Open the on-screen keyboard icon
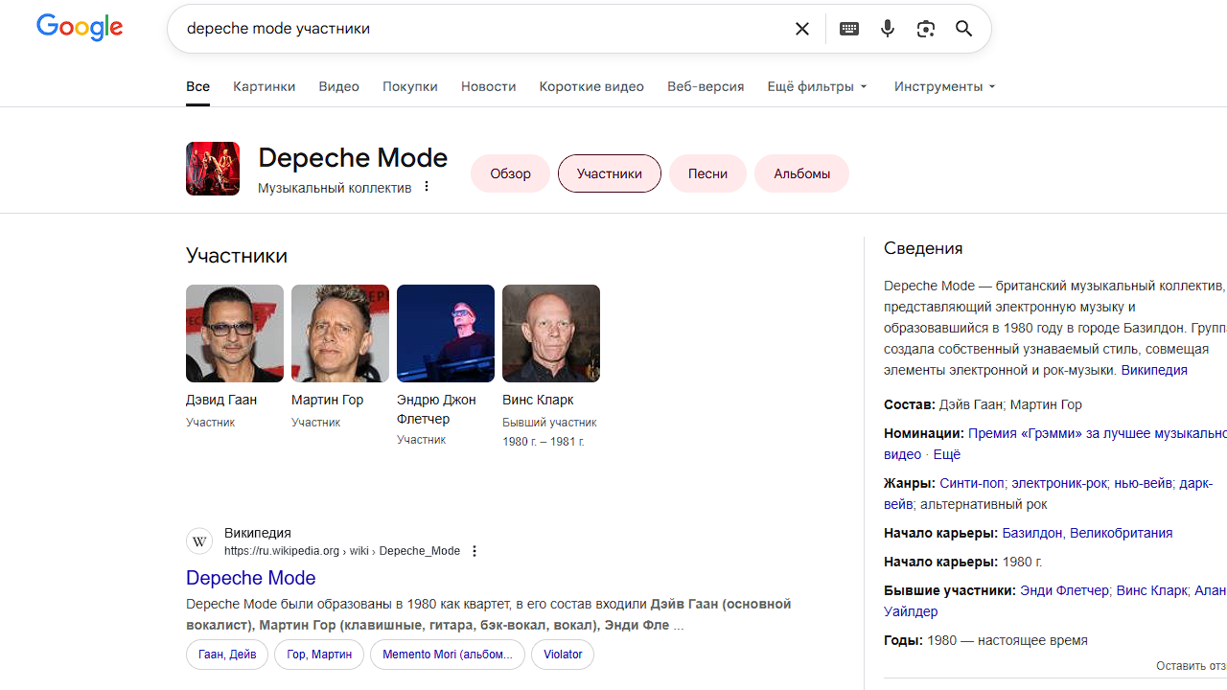 (849, 29)
